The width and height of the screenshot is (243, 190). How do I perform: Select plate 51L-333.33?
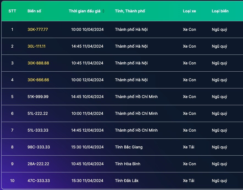pos(38,130)
